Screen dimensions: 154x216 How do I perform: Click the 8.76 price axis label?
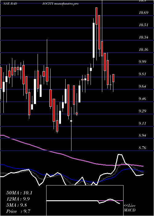pyautogui.click(x=144, y=148)
